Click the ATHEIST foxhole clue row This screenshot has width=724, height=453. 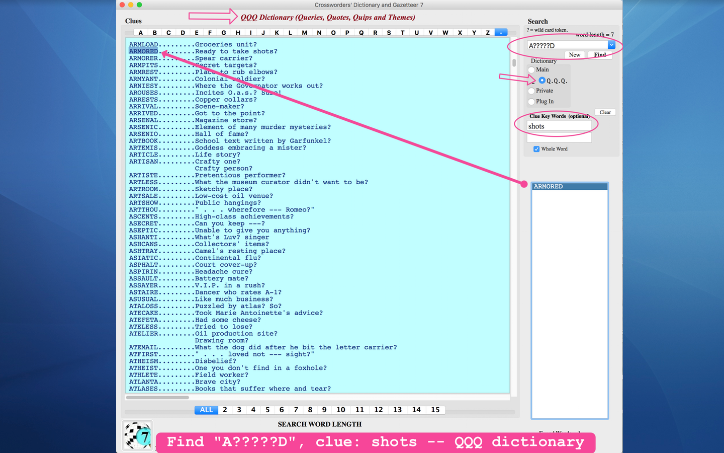(228, 368)
